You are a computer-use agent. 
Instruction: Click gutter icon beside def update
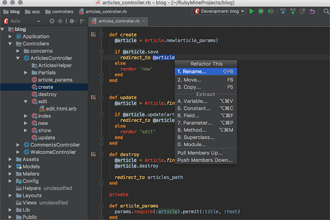click(94, 97)
